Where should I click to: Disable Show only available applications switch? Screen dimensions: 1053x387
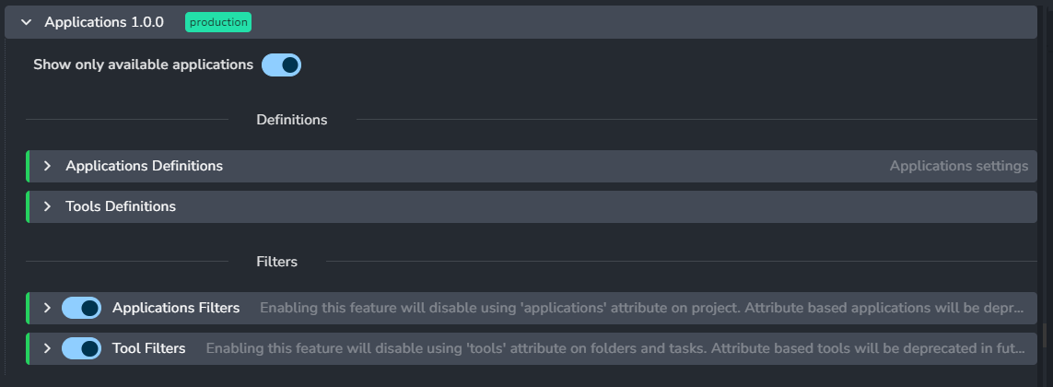tap(281, 65)
